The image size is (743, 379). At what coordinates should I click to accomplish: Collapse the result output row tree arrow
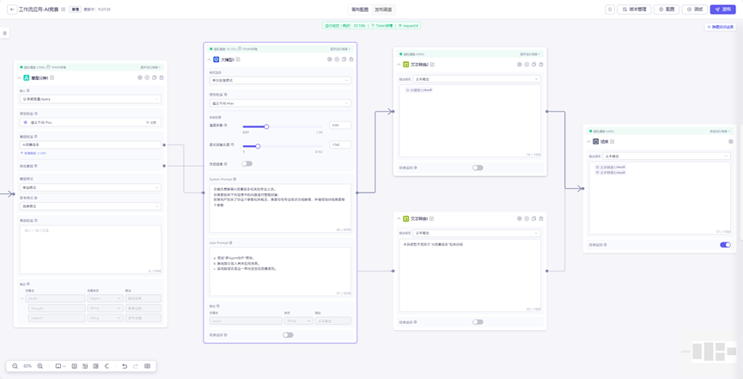point(21,298)
